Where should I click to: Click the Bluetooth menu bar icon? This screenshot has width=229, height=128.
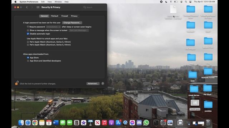pyautogui.click(x=171, y=2)
